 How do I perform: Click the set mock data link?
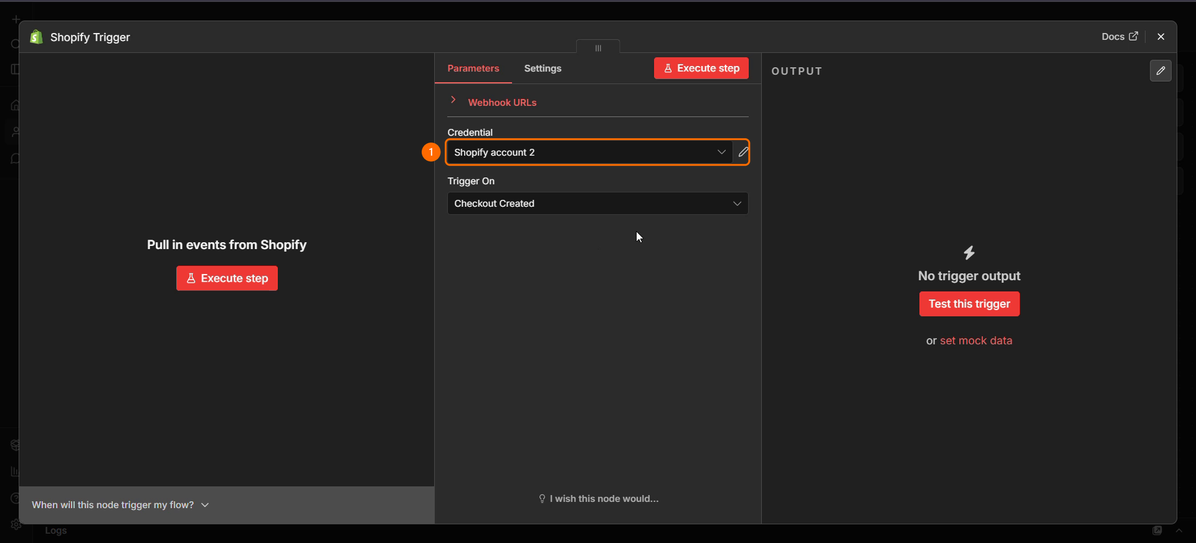click(976, 341)
